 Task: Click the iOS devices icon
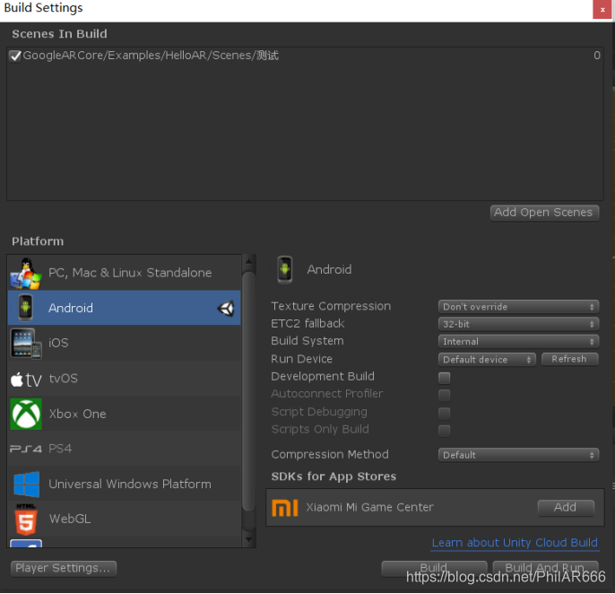point(25,343)
